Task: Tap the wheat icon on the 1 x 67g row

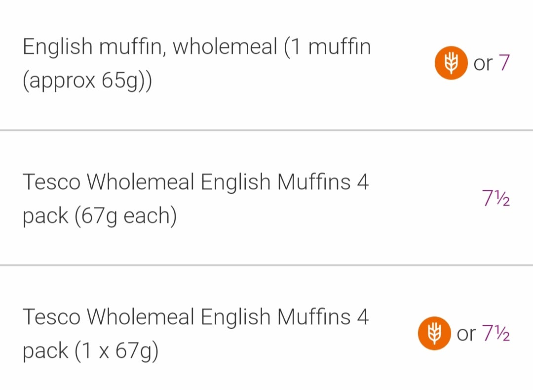Action: tap(434, 334)
